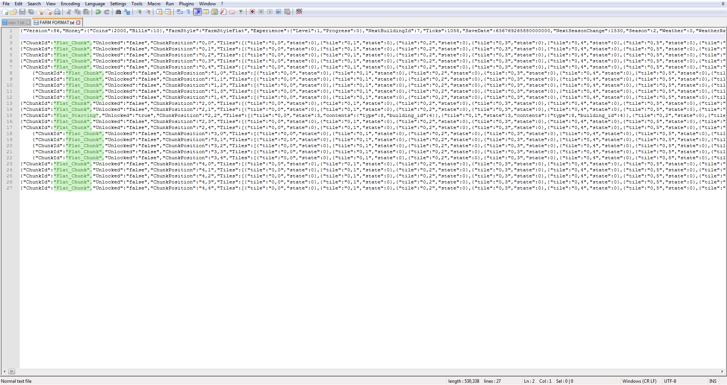Open the Settings menu
Viewport: 727px width, 385px height.
point(118,4)
